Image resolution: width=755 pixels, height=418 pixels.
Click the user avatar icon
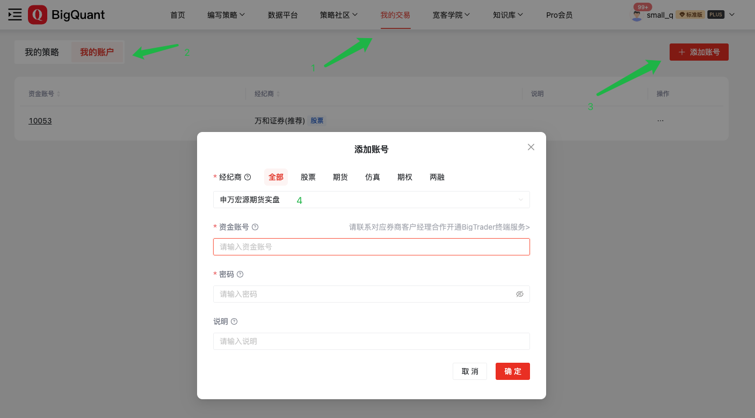(637, 16)
